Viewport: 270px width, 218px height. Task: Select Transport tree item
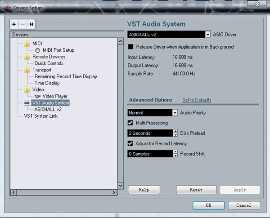point(42,70)
